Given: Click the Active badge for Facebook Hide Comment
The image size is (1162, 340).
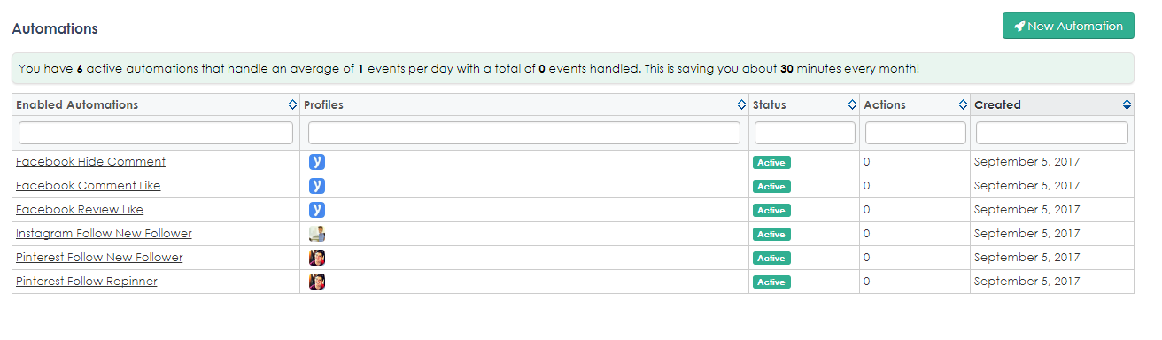Looking at the screenshot, I should coord(771,162).
